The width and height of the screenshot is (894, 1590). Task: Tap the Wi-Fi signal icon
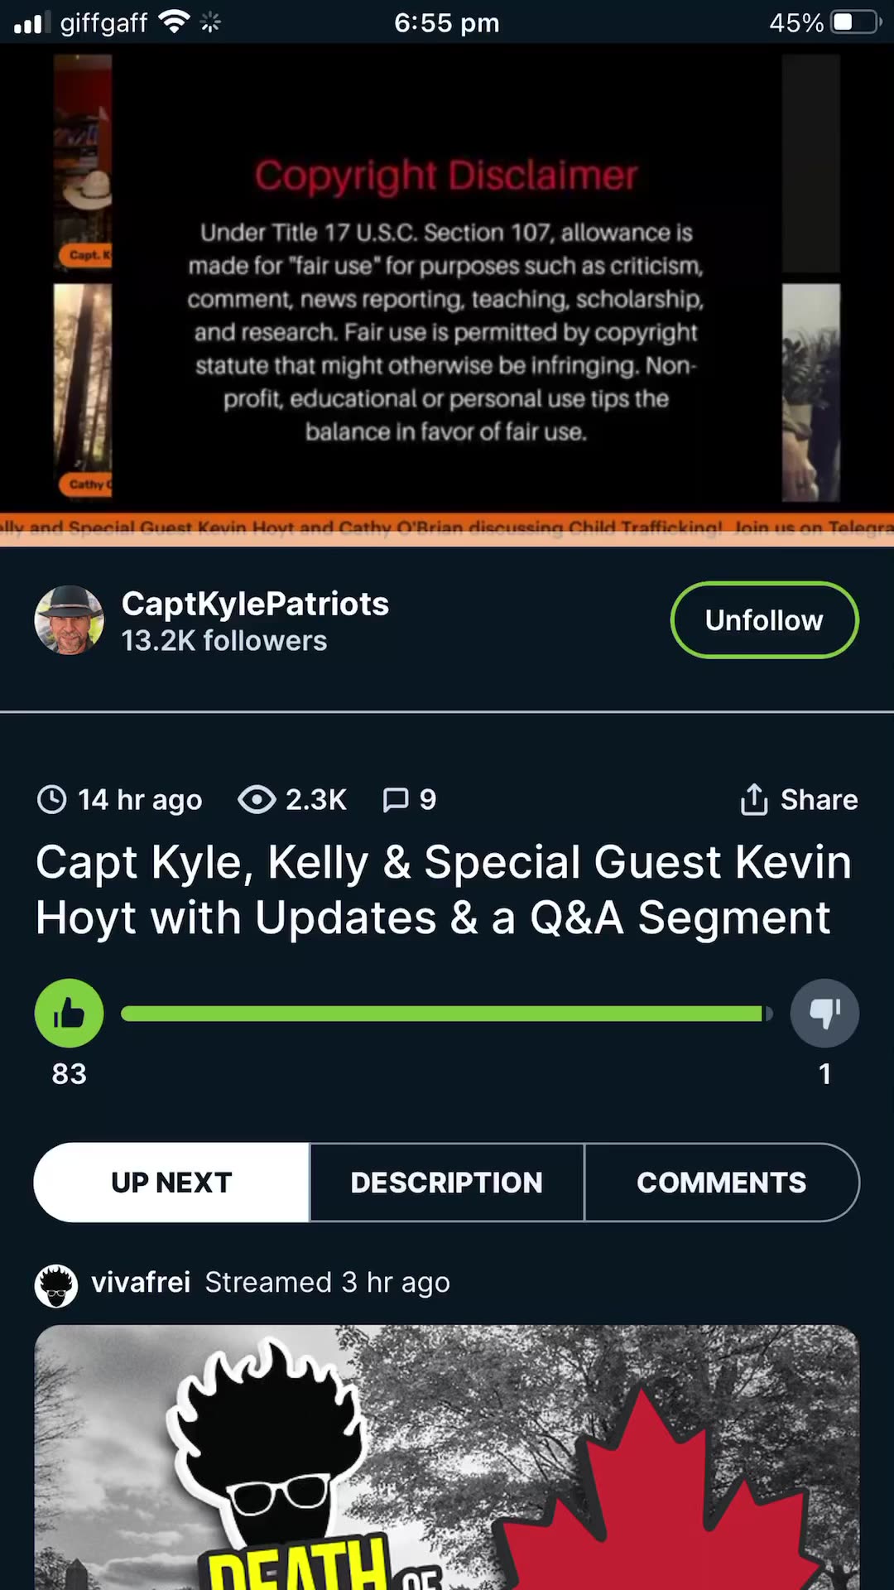coord(174,22)
